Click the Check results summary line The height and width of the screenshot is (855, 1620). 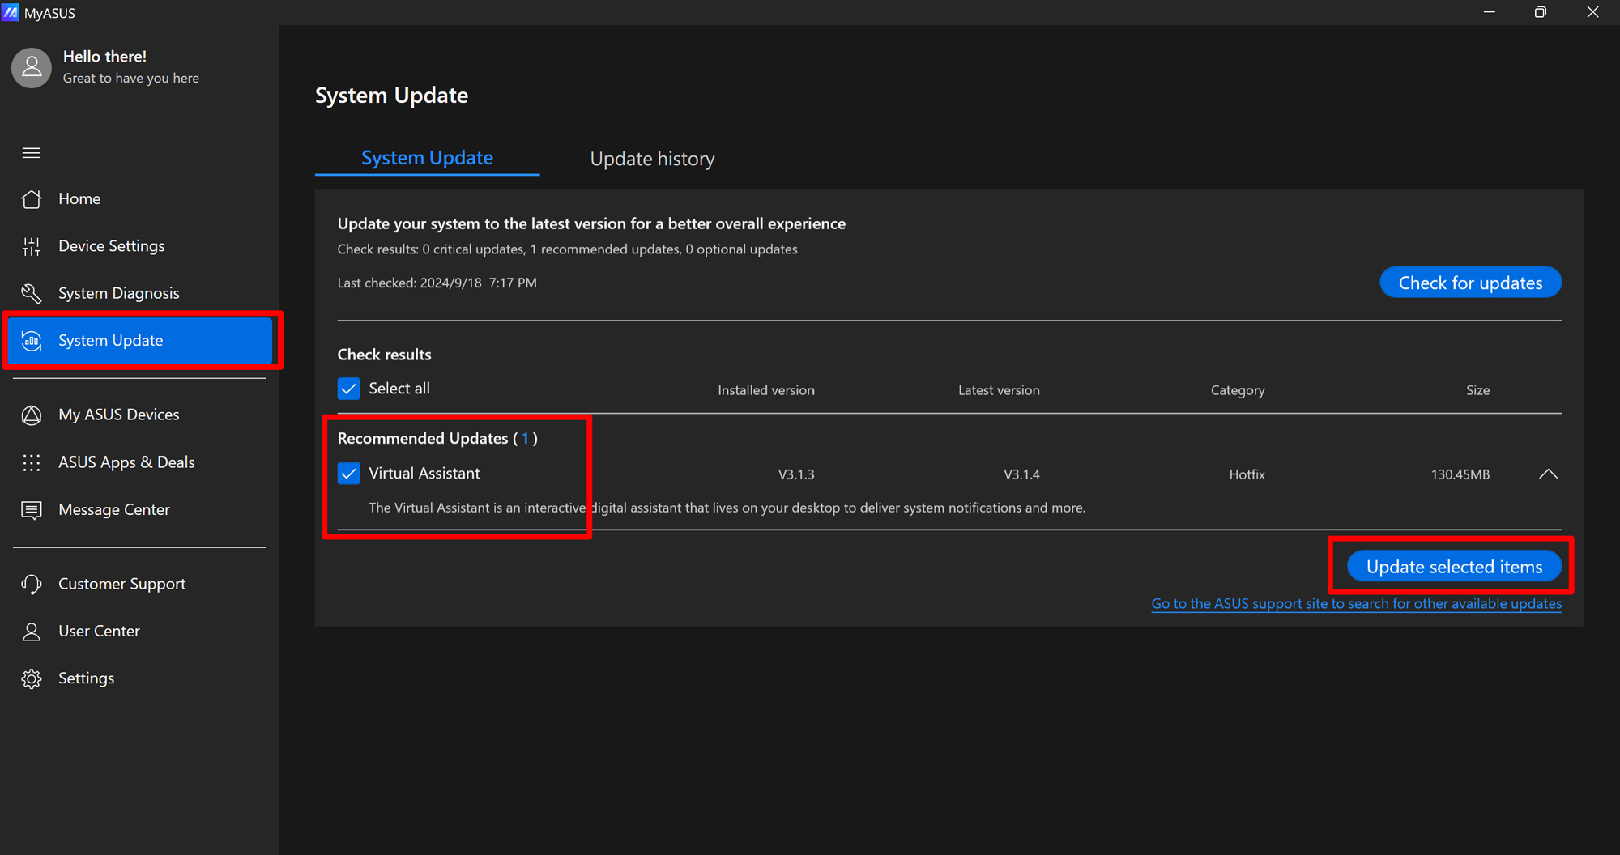click(567, 249)
